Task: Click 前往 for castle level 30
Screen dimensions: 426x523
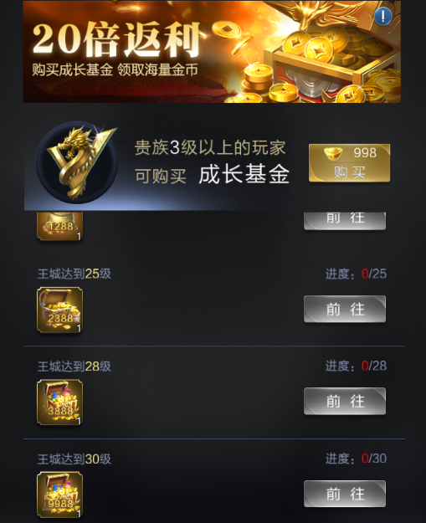Action: (345, 494)
